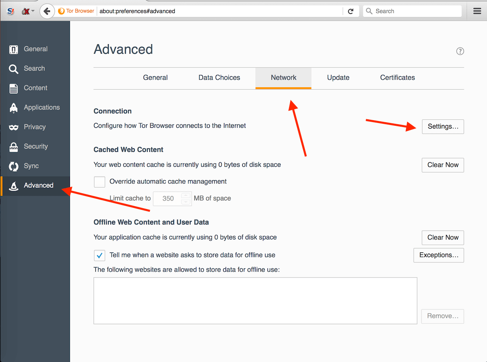Open the Sync arrows icon in sidebar

tap(13, 166)
